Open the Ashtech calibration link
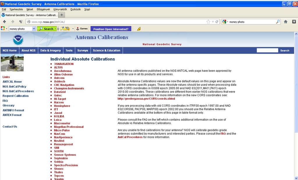Image resolution: width=298 pixels, height=180 pixels. click(x=59, y=82)
